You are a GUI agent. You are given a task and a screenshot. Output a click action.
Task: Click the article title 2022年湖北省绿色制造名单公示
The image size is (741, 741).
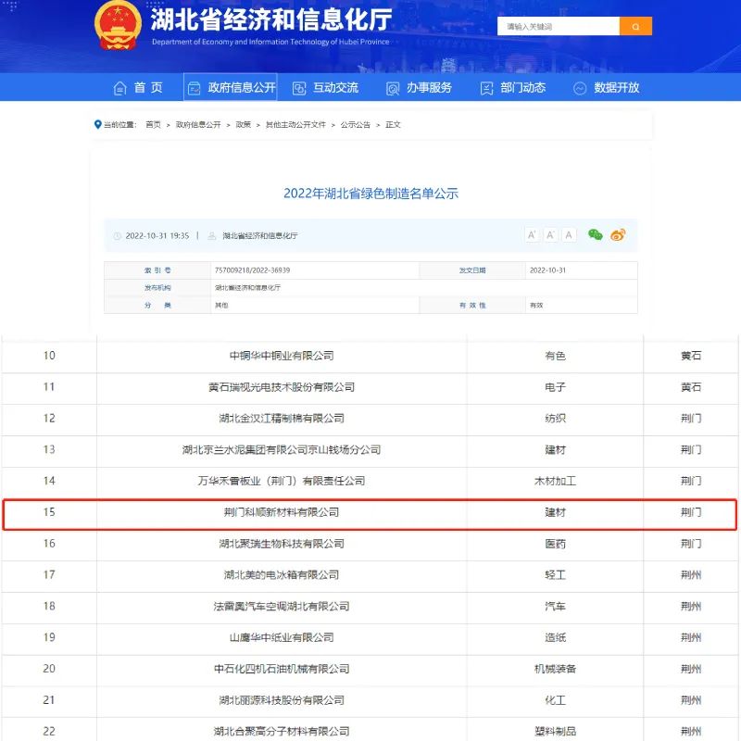tap(370, 194)
